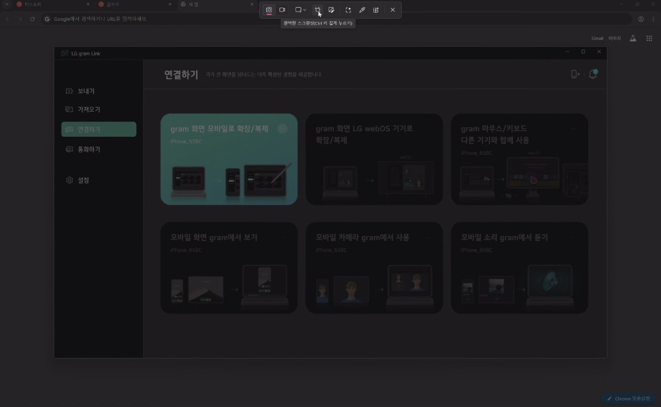The image size is (661, 407).
Task: Open gram 마우스/키보드 다른 기기와 함께 사용 card
Action: click(x=520, y=159)
